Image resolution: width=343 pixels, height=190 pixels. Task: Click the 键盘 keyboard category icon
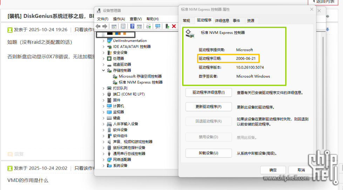pyautogui.click(x=109, y=118)
